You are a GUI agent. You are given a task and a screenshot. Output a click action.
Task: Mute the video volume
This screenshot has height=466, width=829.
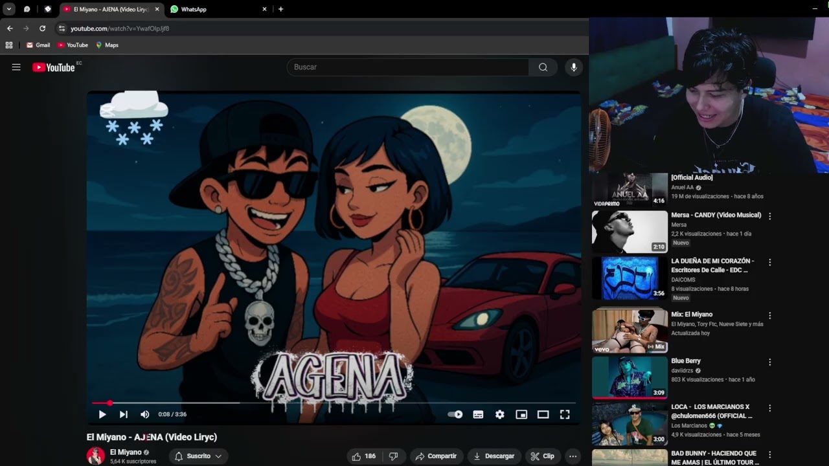click(145, 414)
